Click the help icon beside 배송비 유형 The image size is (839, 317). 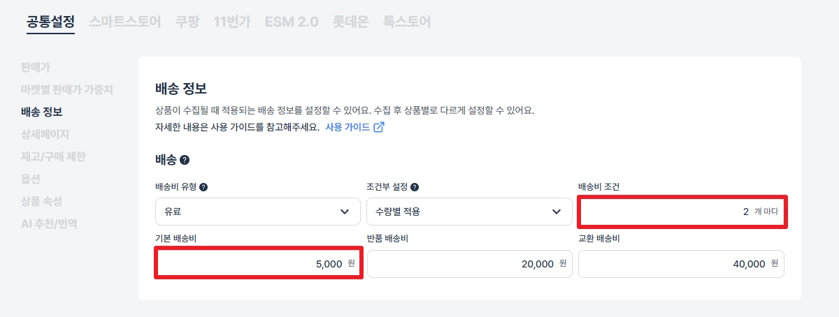203,187
